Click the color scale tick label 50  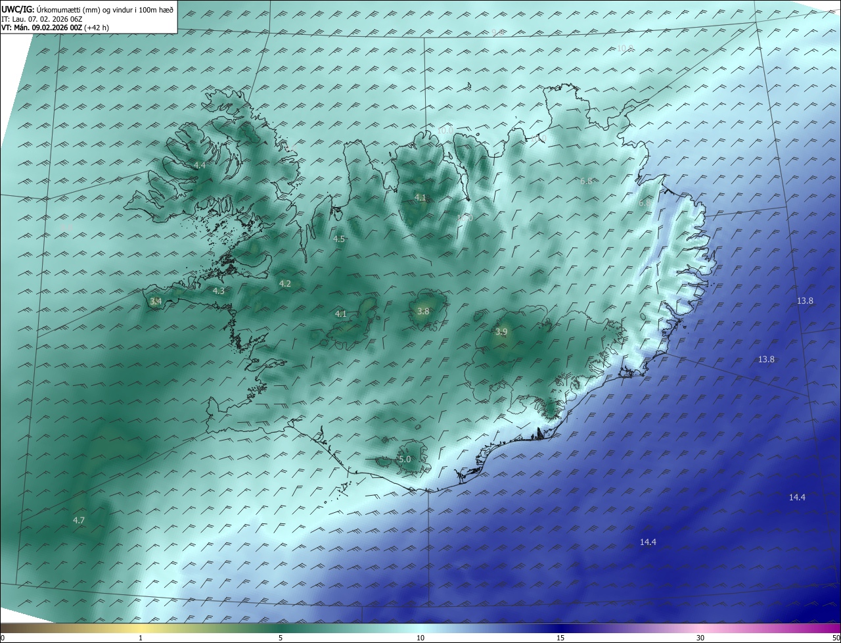tap(836, 638)
